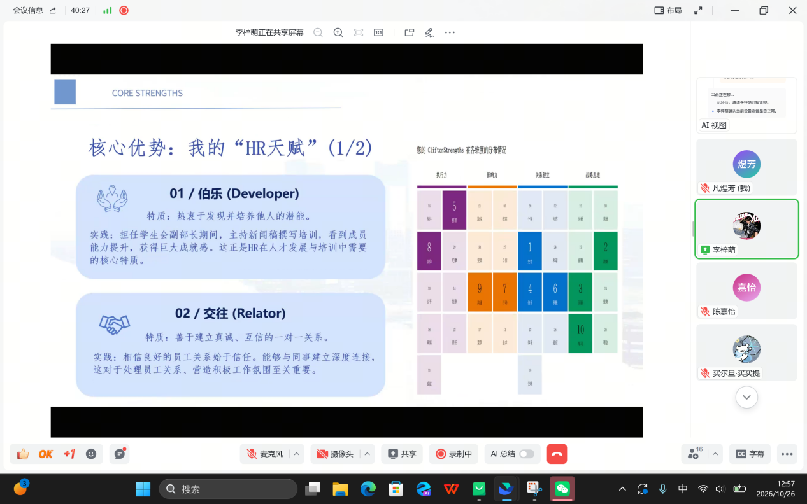The image size is (807, 504).
Task: Click the red hang-up call button
Action: (x=557, y=454)
